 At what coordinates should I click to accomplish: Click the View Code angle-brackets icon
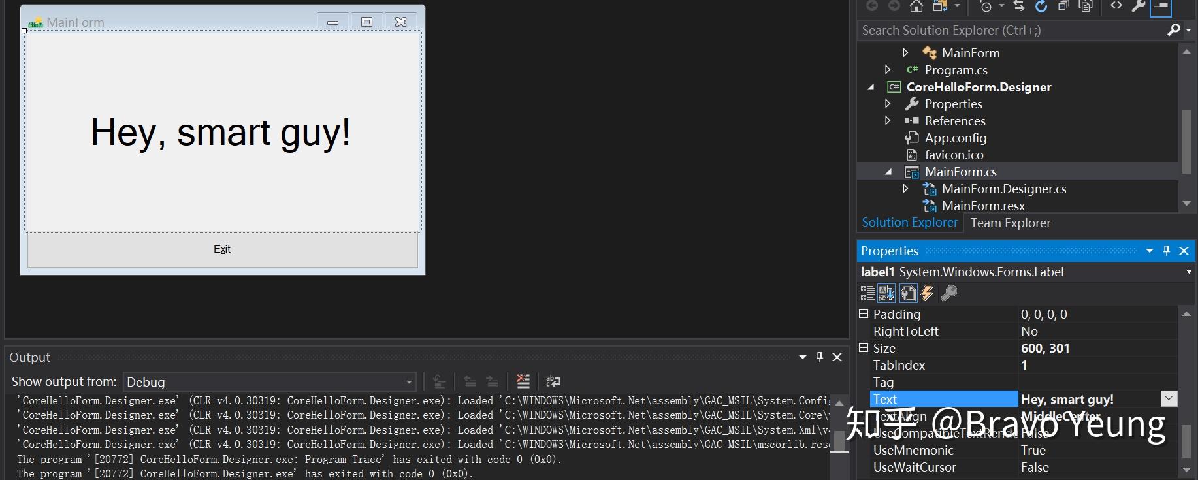point(1116,5)
